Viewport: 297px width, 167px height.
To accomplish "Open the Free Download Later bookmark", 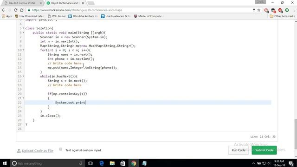I will pyautogui.click(x=29, y=16).
